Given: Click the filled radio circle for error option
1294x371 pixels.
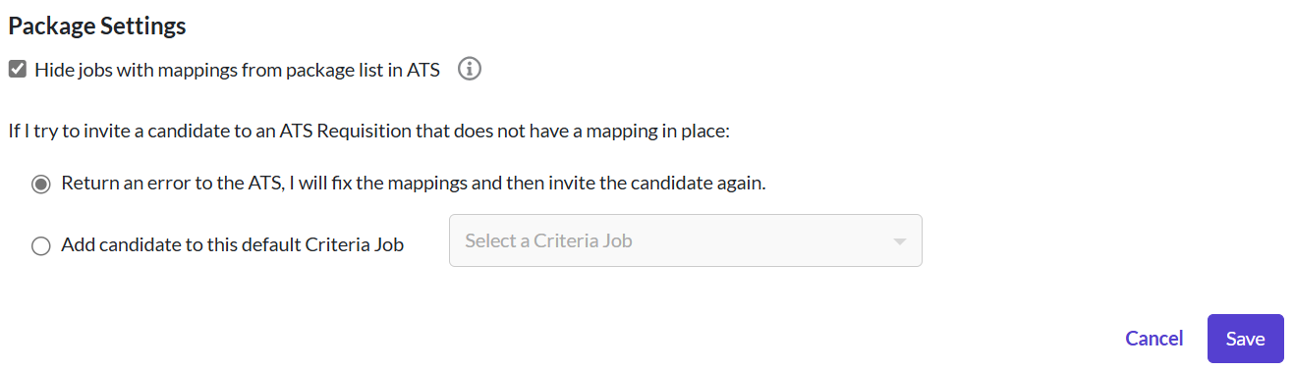Looking at the screenshot, I should click(x=40, y=184).
